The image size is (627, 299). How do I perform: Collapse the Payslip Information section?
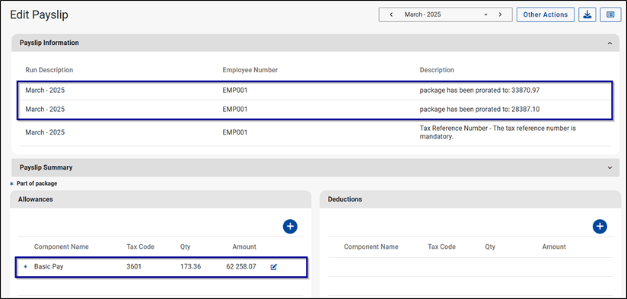pyautogui.click(x=609, y=43)
